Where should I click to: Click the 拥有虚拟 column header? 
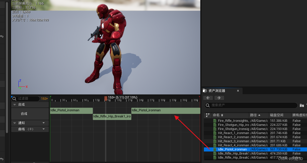click(x=299, y=115)
